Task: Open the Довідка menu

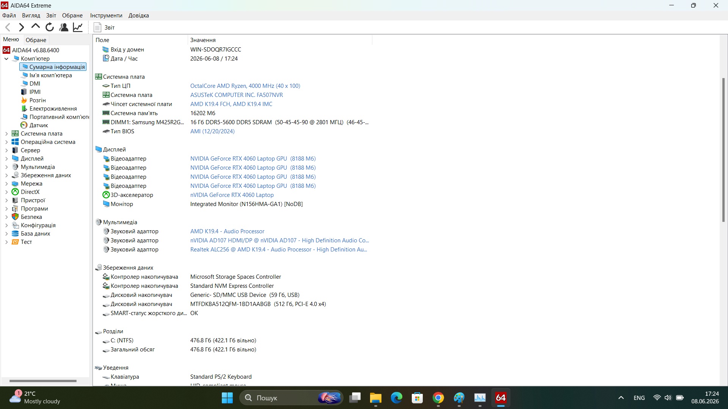Action: pyautogui.click(x=139, y=16)
